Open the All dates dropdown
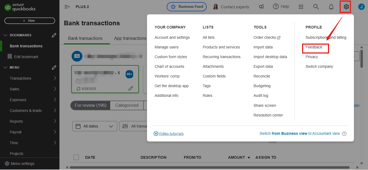Screen dimensions: 368x170 tap(95, 126)
